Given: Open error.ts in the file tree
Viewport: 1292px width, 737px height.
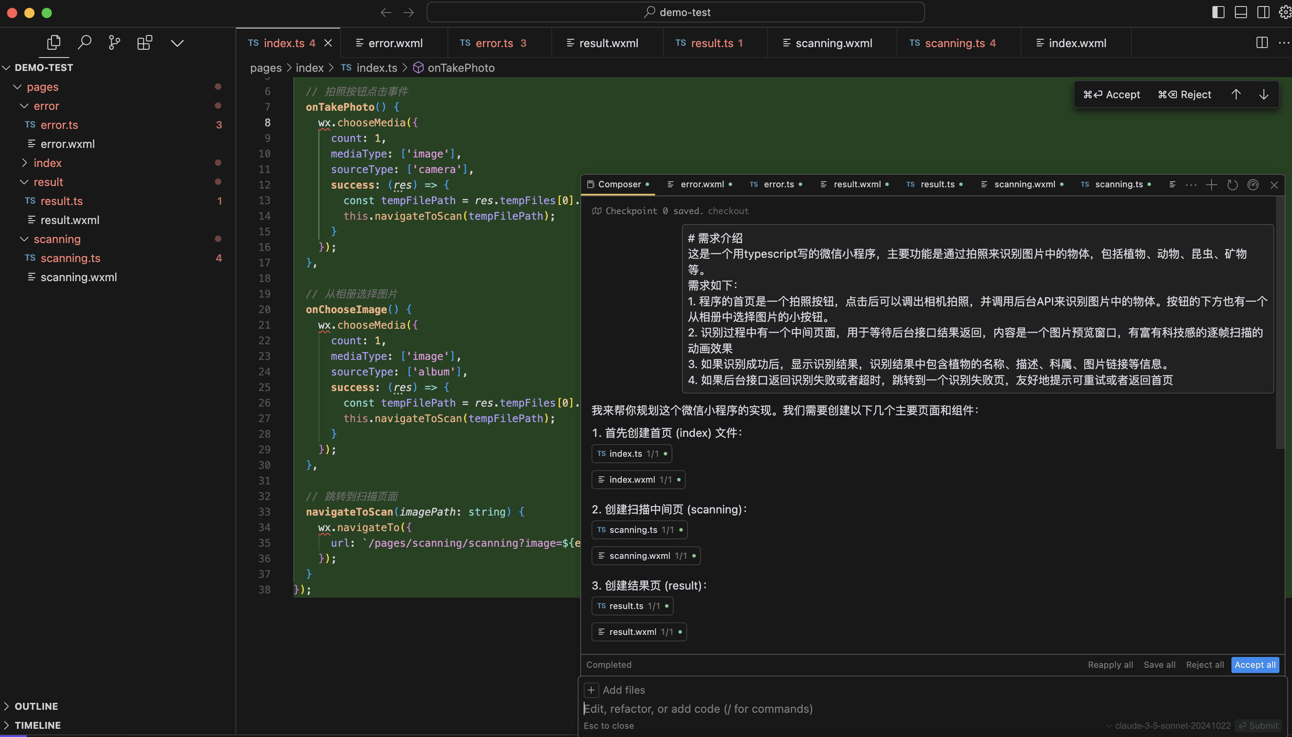Looking at the screenshot, I should (117, 125).
